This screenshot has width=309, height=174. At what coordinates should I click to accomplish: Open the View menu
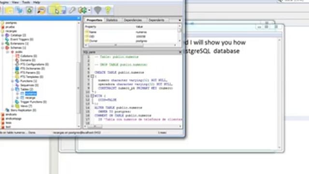pos(15,2)
